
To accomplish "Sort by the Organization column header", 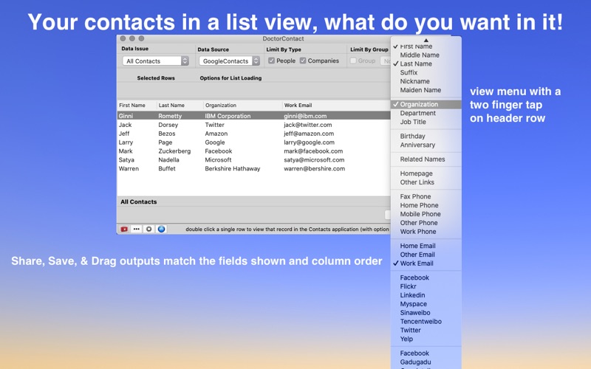I will tap(242, 106).
